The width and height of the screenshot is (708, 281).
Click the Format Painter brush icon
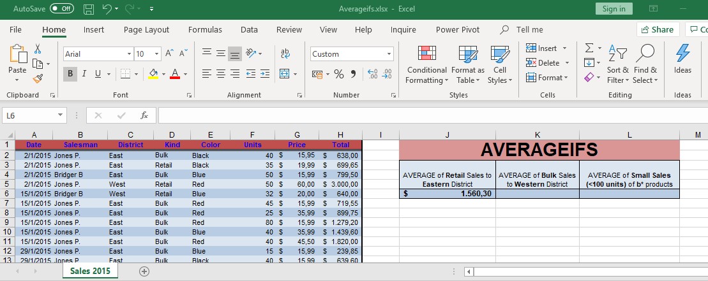pyautogui.click(x=38, y=78)
